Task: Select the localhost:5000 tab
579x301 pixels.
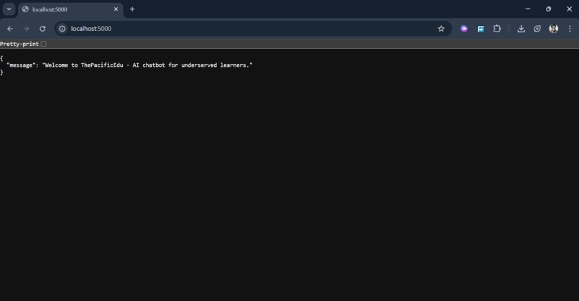Action: point(70,9)
